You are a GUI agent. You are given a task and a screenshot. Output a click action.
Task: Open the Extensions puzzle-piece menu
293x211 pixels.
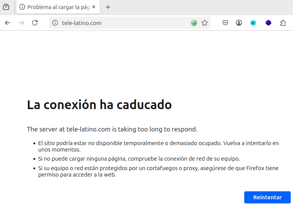(283, 23)
